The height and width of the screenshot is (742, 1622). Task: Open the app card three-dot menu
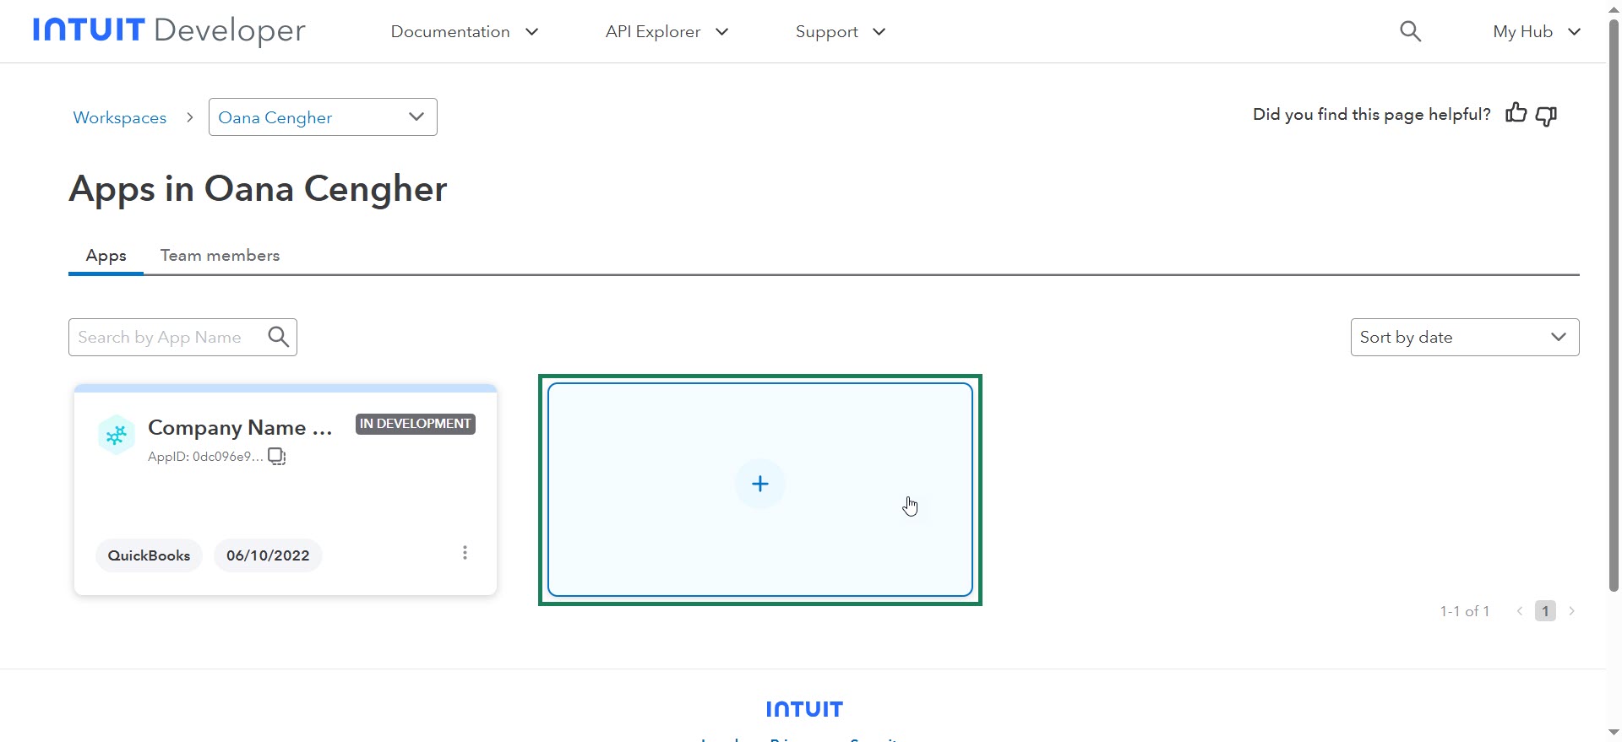[x=465, y=553]
